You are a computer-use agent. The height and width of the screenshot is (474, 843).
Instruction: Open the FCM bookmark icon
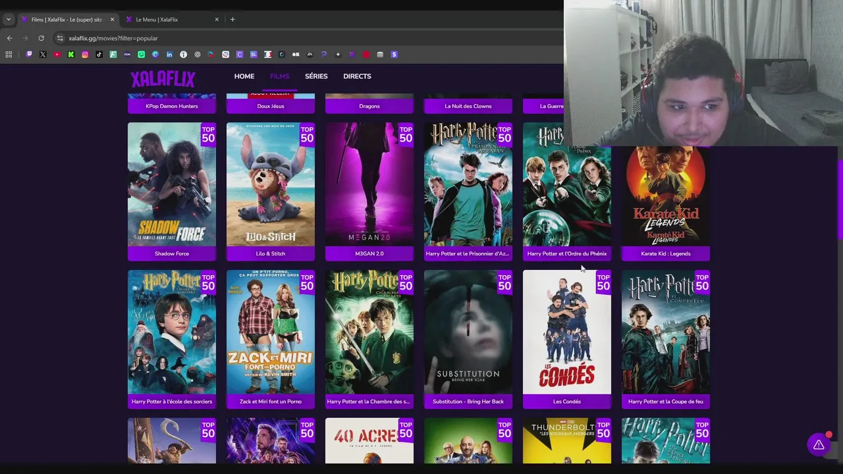(127, 55)
